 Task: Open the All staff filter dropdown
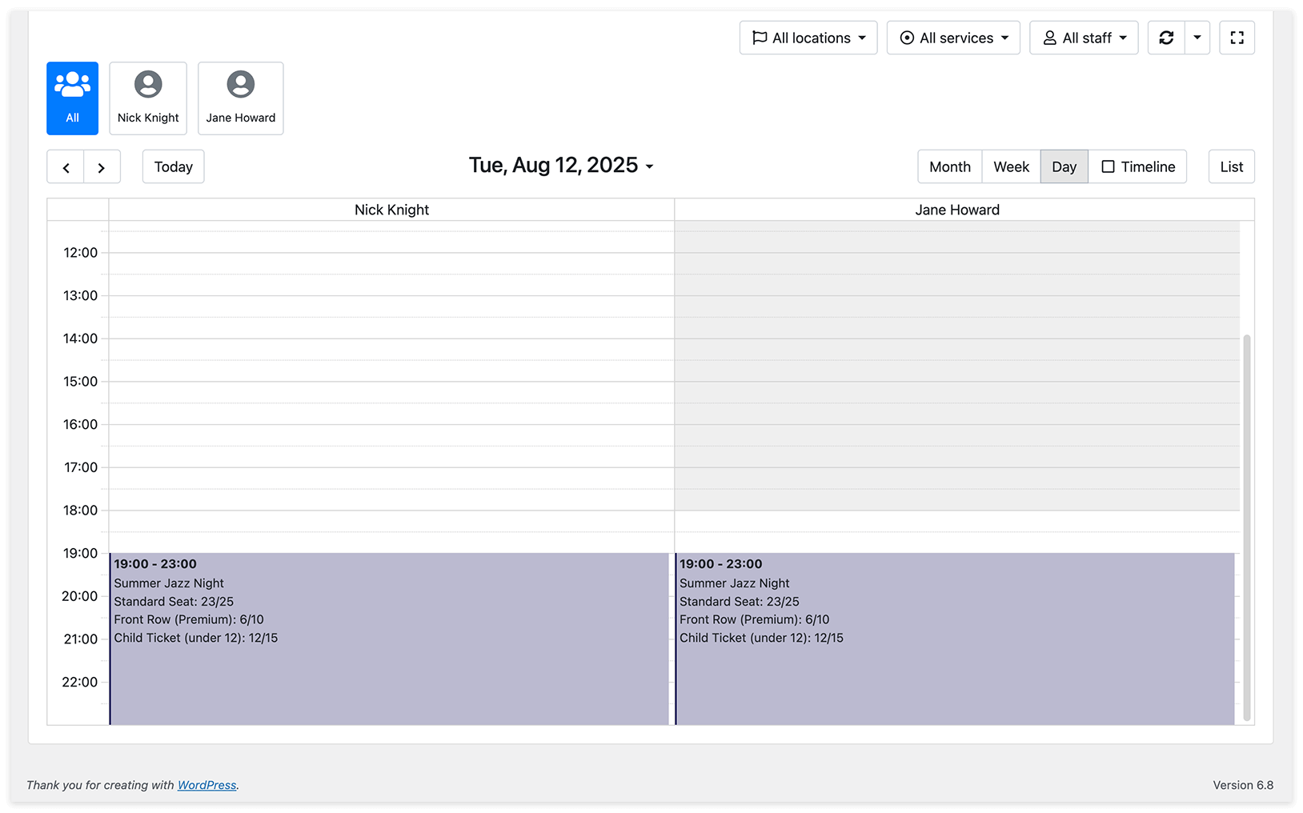pos(1084,38)
